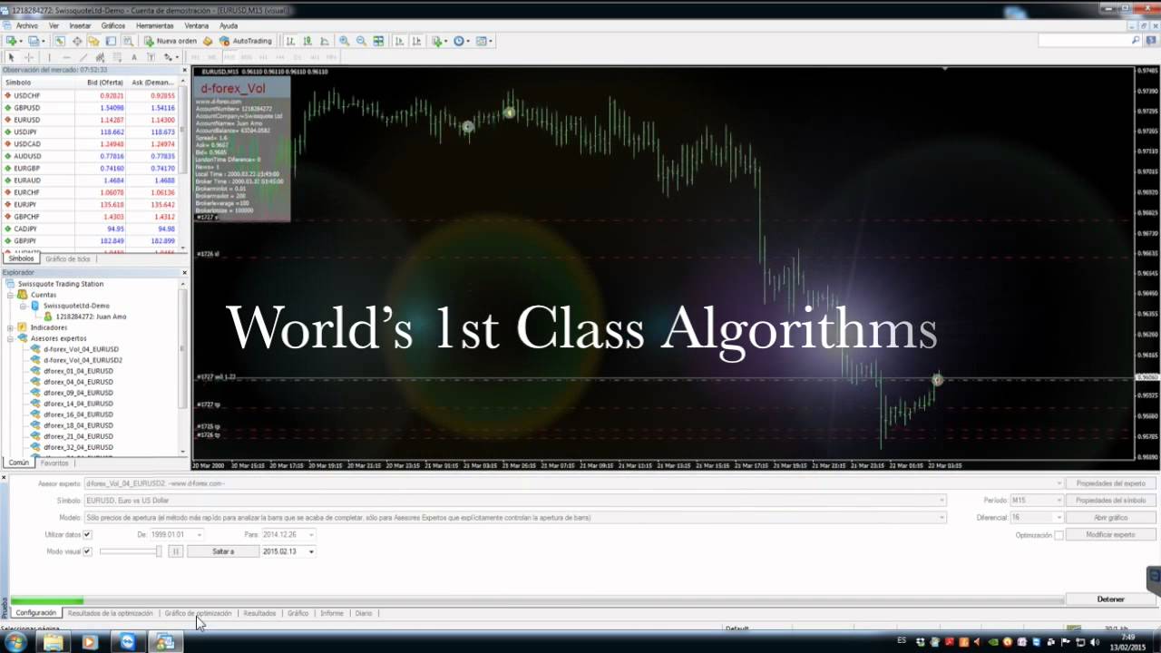Zoom in on the chart

coord(344,41)
